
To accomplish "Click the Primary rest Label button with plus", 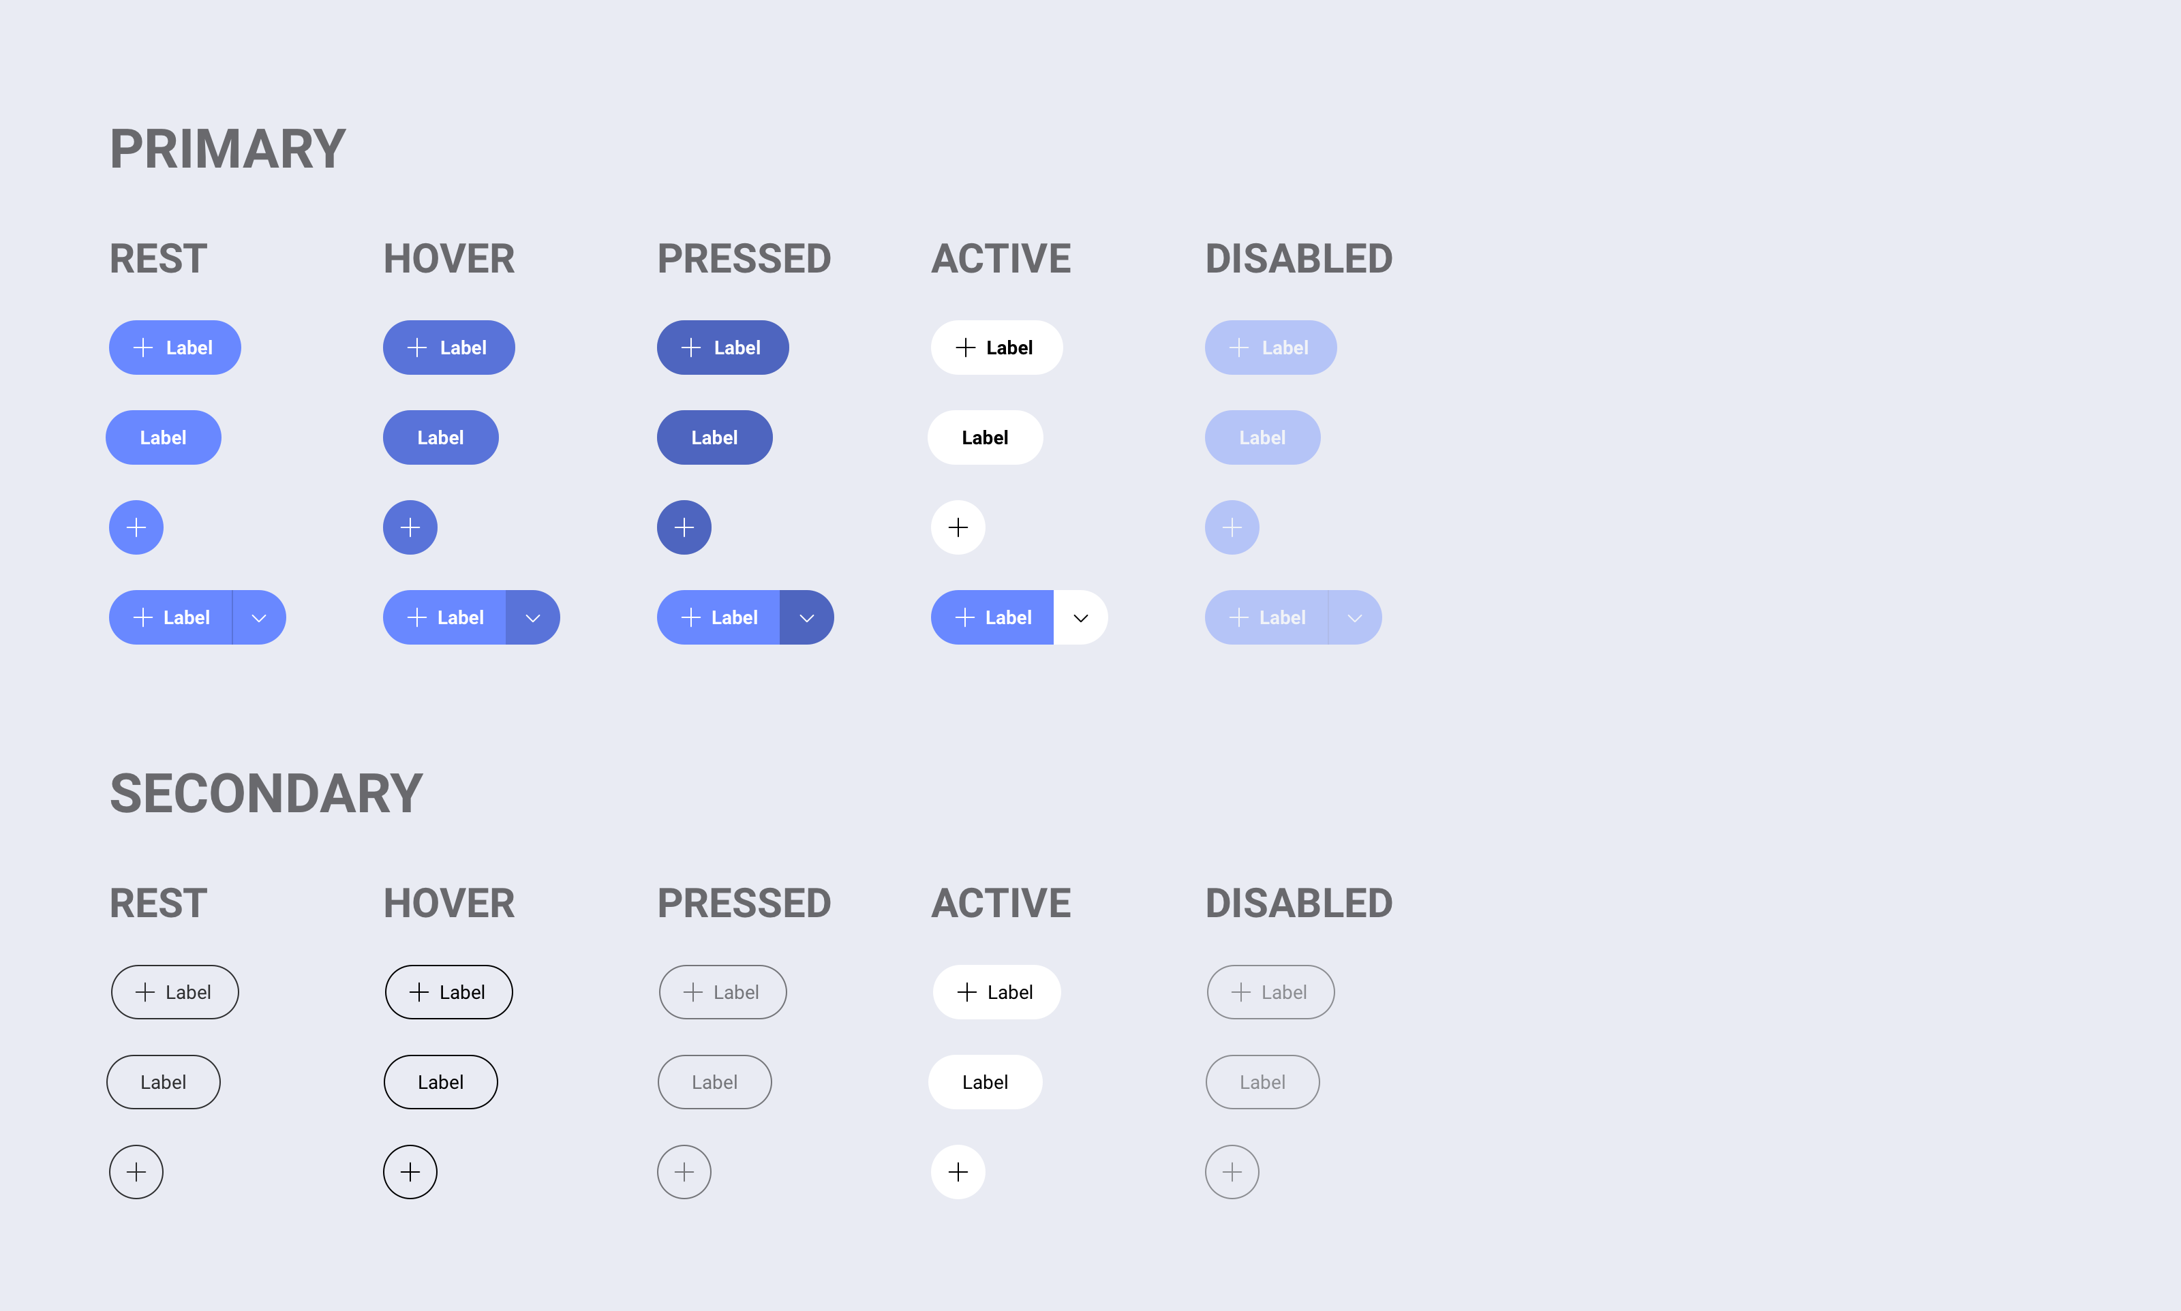I will [x=174, y=348].
